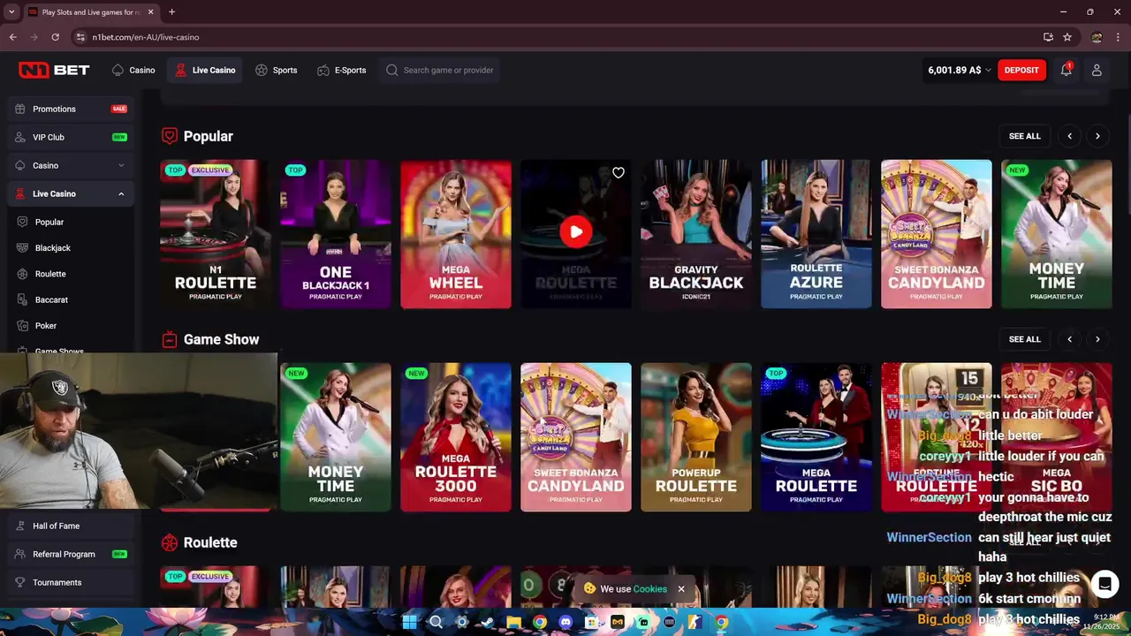Open N1 Roulette game in Popular
This screenshot has width=1131, height=636.
216,234
